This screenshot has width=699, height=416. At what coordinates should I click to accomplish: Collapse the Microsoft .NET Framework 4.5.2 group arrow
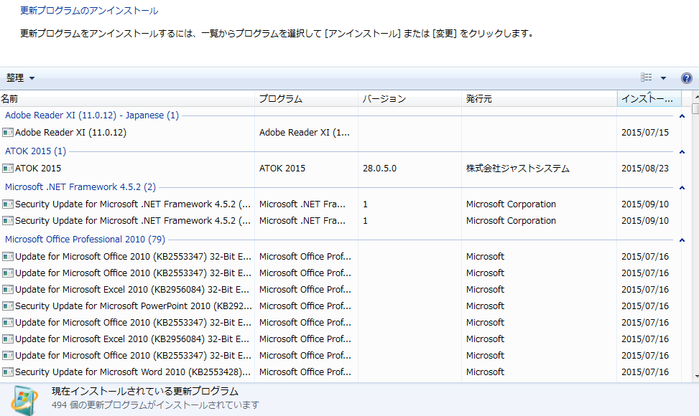pyautogui.click(x=682, y=188)
